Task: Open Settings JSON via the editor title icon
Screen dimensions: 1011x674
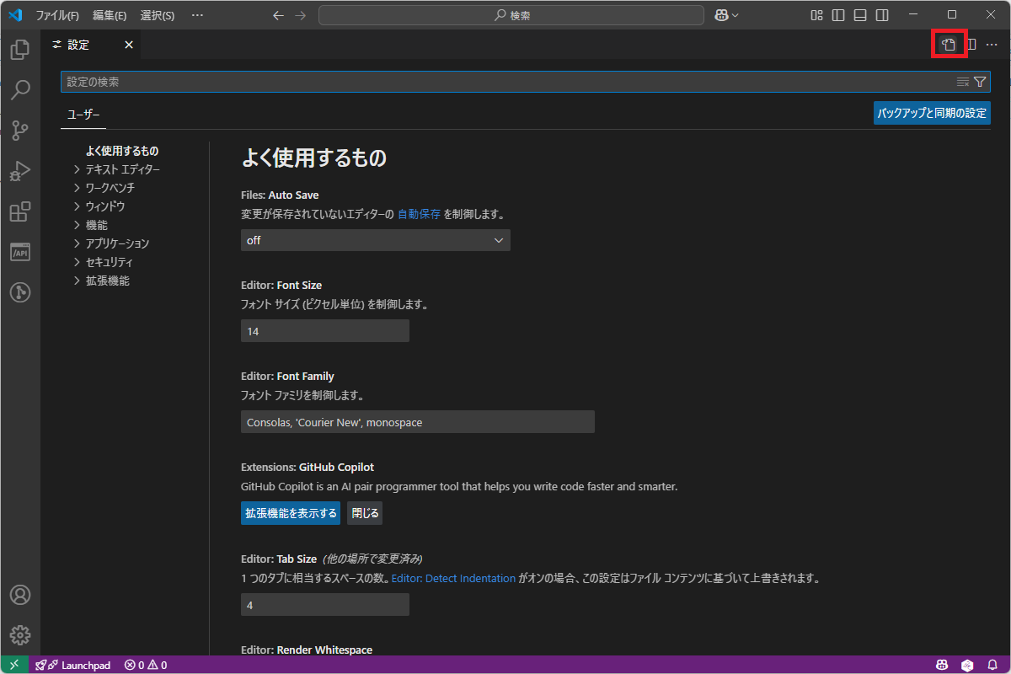Action: coord(948,44)
